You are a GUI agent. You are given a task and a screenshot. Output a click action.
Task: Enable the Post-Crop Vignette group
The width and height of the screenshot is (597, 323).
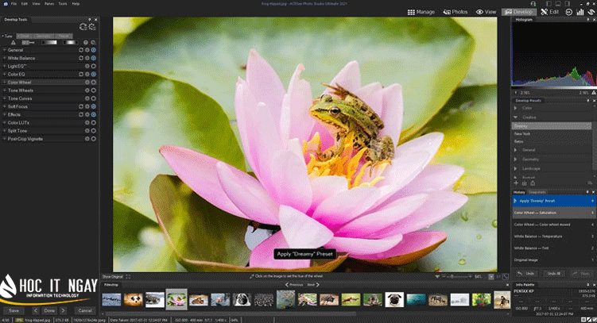93,139
